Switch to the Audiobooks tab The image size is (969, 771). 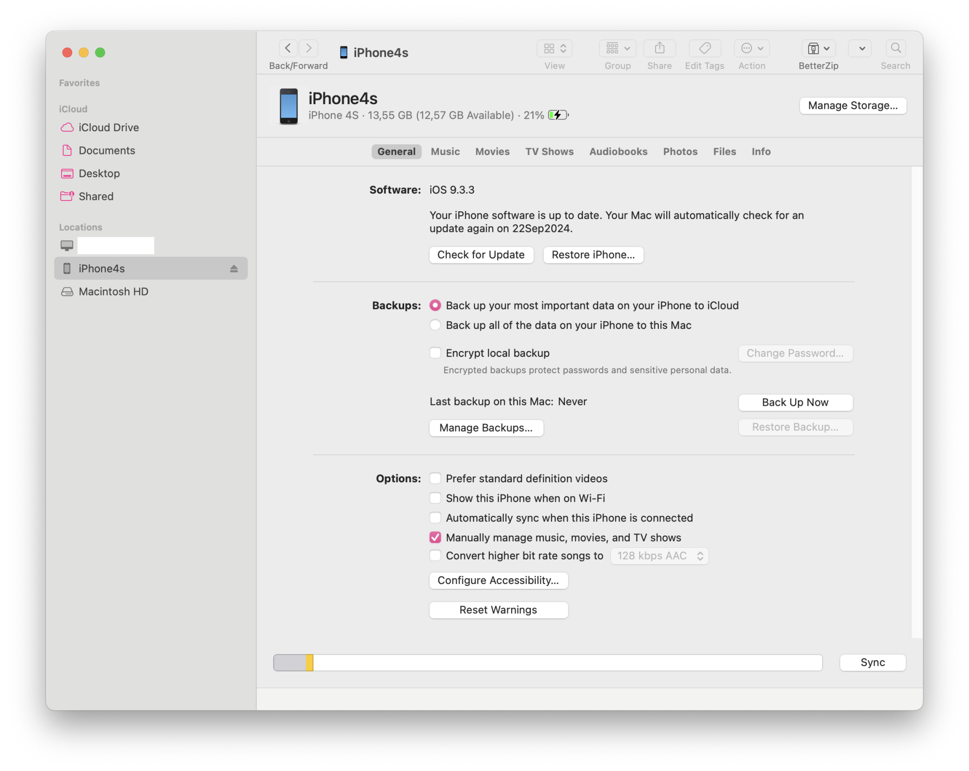click(x=618, y=152)
